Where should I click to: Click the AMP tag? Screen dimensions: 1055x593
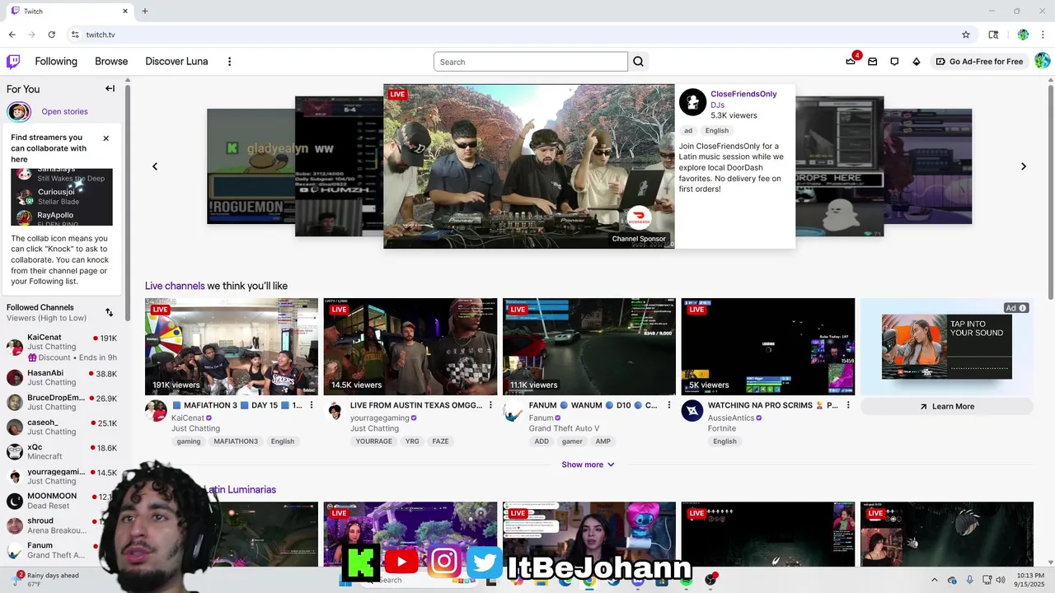click(x=603, y=441)
